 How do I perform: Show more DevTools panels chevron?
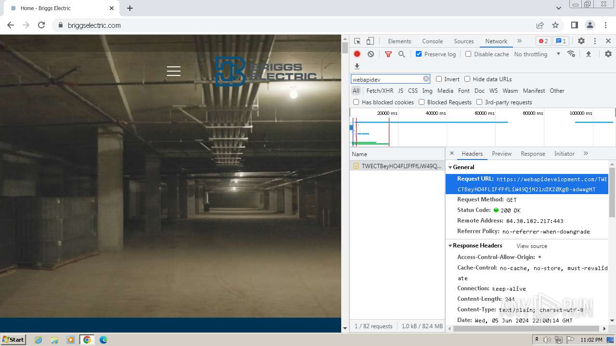click(x=519, y=41)
